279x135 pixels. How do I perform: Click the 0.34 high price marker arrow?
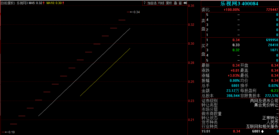[x=131, y=12]
